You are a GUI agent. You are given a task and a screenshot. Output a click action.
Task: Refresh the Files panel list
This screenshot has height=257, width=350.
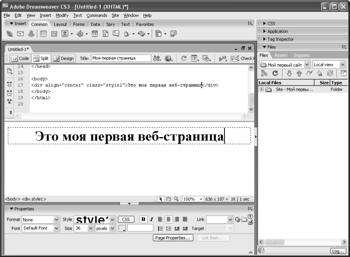click(x=275, y=73)
